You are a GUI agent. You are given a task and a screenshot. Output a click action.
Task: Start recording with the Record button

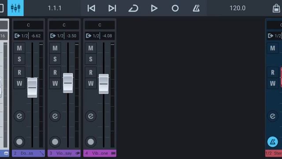[x=175, y=8]
